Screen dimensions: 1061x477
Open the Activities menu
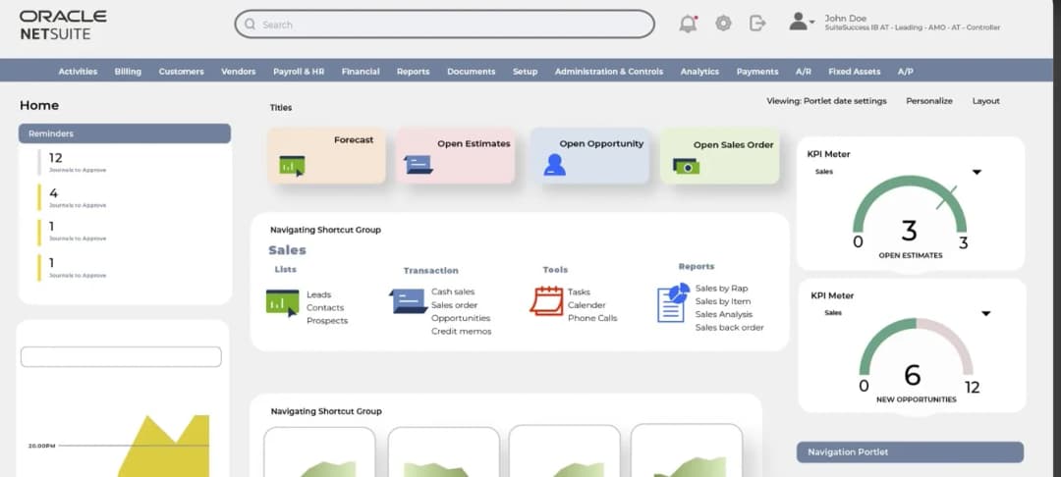coord(78,71)
